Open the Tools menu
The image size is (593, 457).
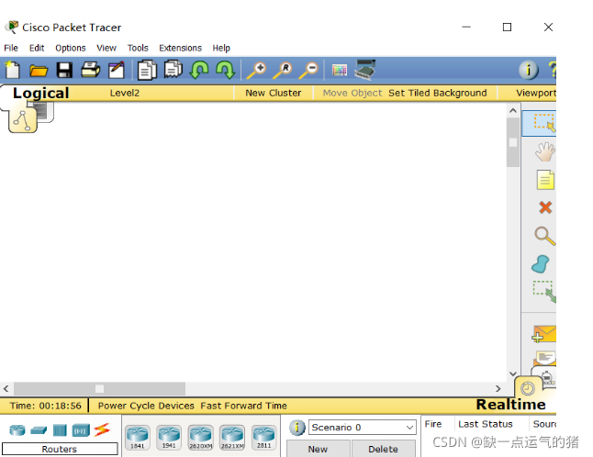click(138, 48)
